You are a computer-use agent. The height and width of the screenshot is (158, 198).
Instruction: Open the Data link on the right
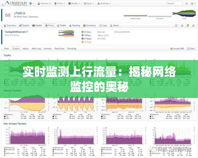(191, 49)
